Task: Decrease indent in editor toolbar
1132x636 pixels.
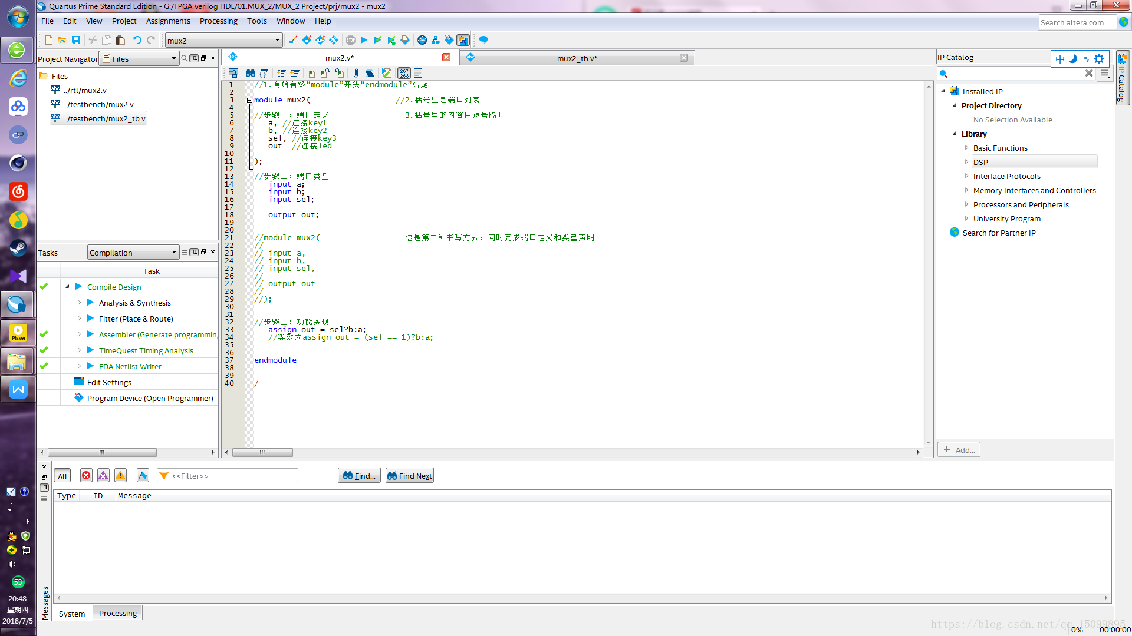Action: click(x=295, y=73)
